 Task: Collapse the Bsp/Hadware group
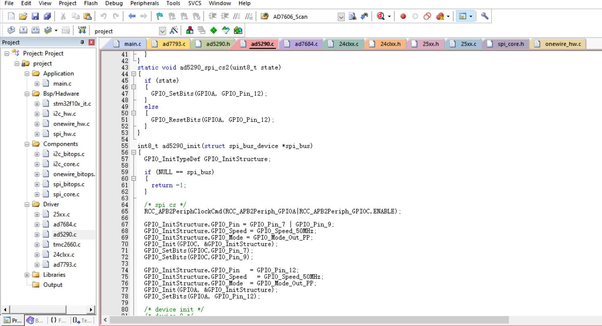(27, 94)
